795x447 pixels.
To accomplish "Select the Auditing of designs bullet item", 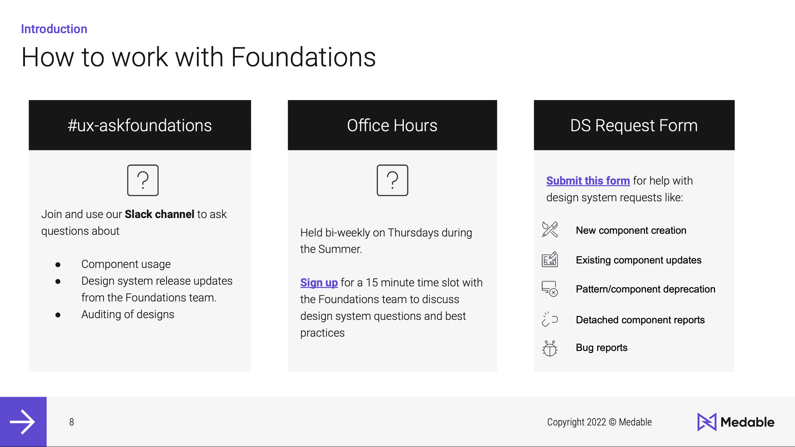I will pos(127,314).
